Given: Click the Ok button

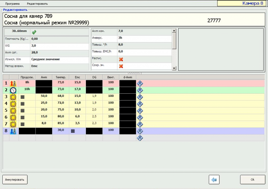Looking at the screenshot, I should (x=253, y=180).
